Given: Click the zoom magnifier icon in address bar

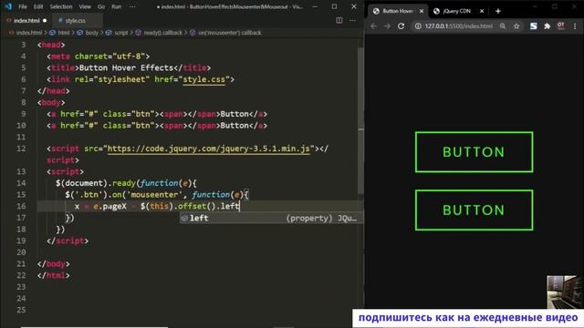Looking at the screenshot, I should (x=503, y=26).
